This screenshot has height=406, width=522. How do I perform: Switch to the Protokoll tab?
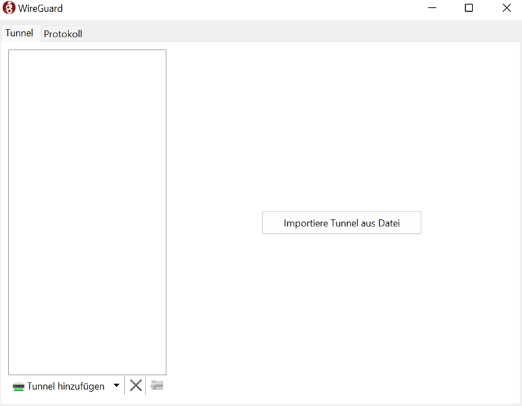click(63, 34)
